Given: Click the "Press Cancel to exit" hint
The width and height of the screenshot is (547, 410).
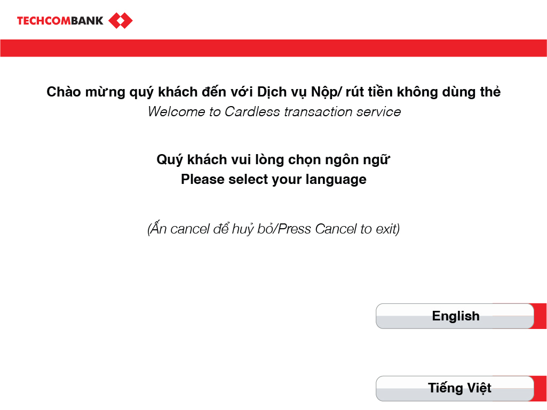Looking at the screenshot, I should [x=339, y=229].
